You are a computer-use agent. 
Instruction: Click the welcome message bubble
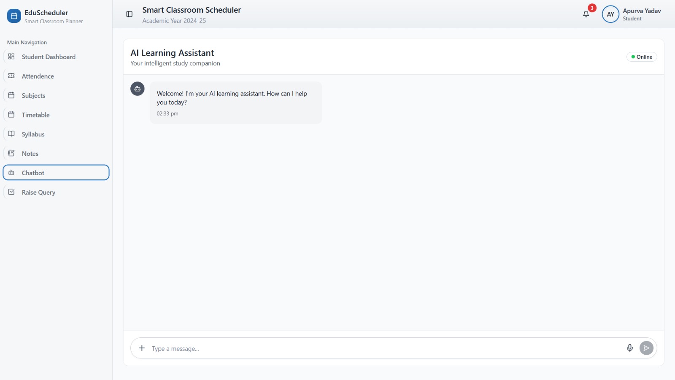[236, 103]
